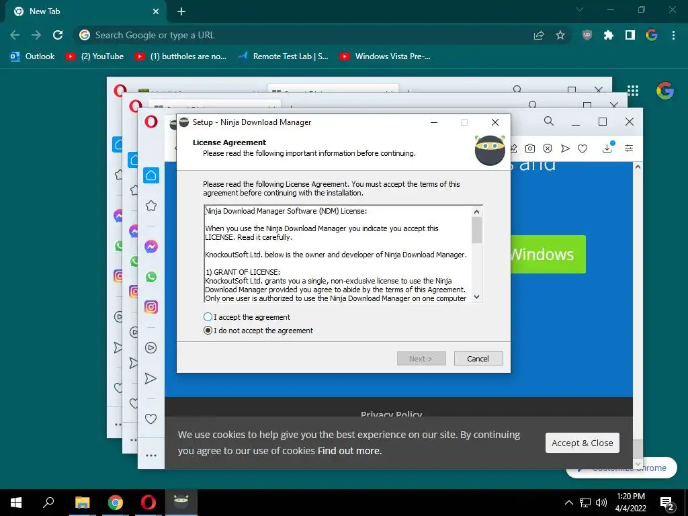Image resolution: width=688 pixels, height=516 pixels.
Task: Bookmark this tab with the star icon
Action: tap(560, 35)
